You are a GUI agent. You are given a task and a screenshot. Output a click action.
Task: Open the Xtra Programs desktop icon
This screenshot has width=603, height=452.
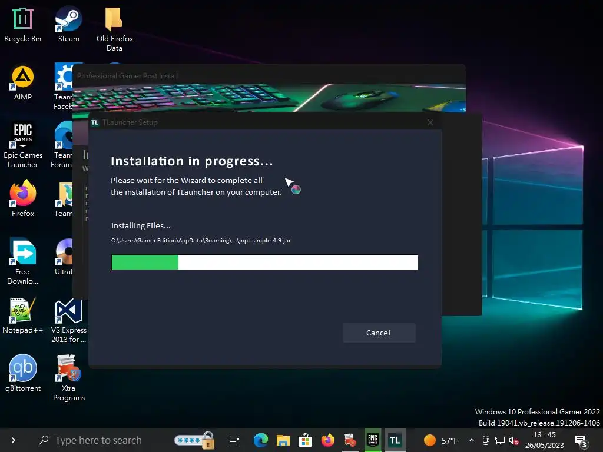[68, 378]
